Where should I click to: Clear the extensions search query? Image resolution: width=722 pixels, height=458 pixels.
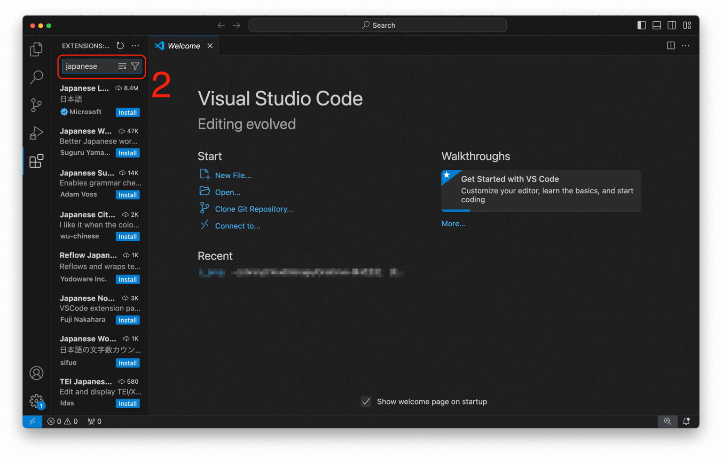tap(122, 66)
